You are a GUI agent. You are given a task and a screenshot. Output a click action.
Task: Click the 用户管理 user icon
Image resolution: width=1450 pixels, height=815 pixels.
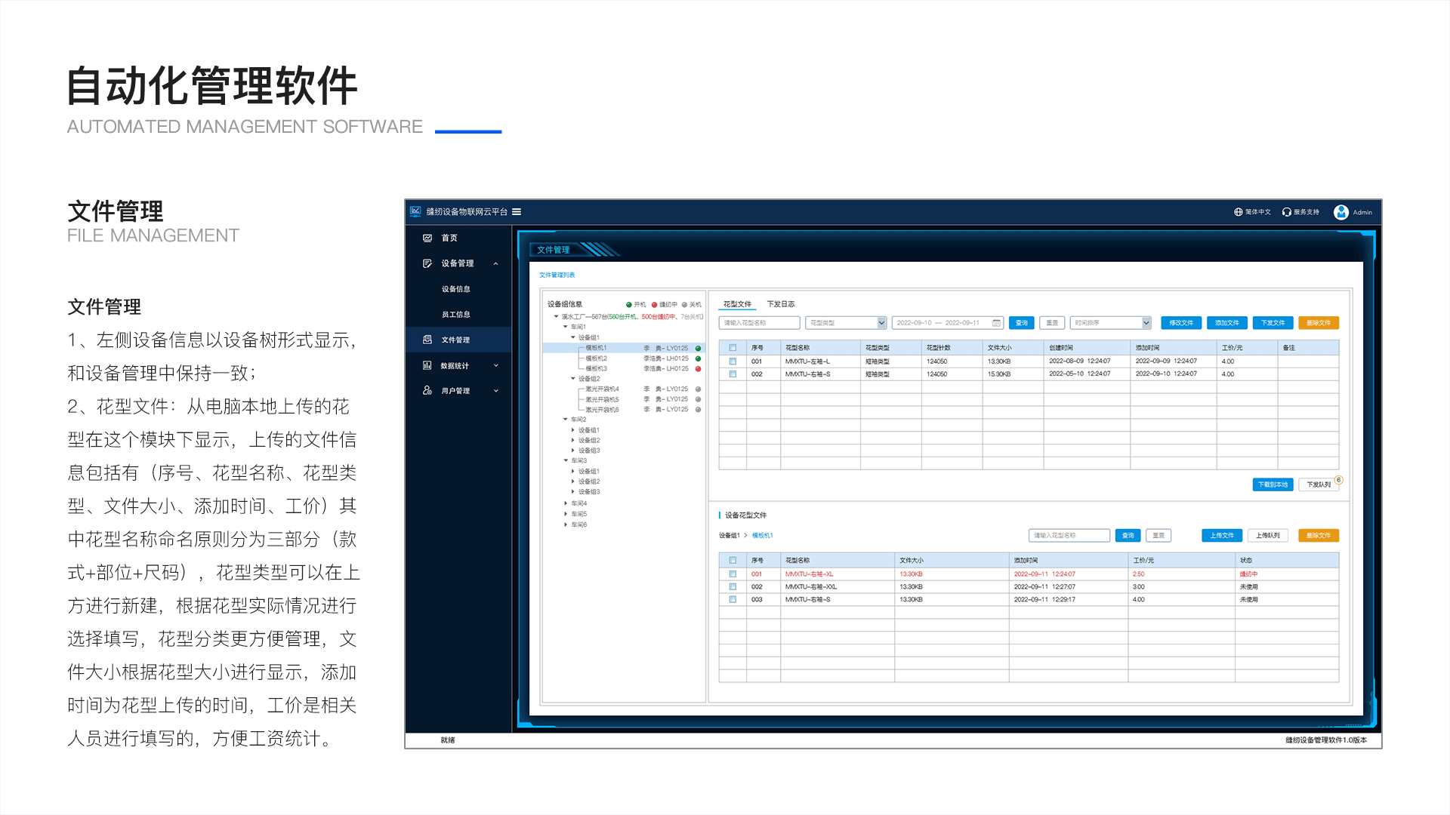427,391
